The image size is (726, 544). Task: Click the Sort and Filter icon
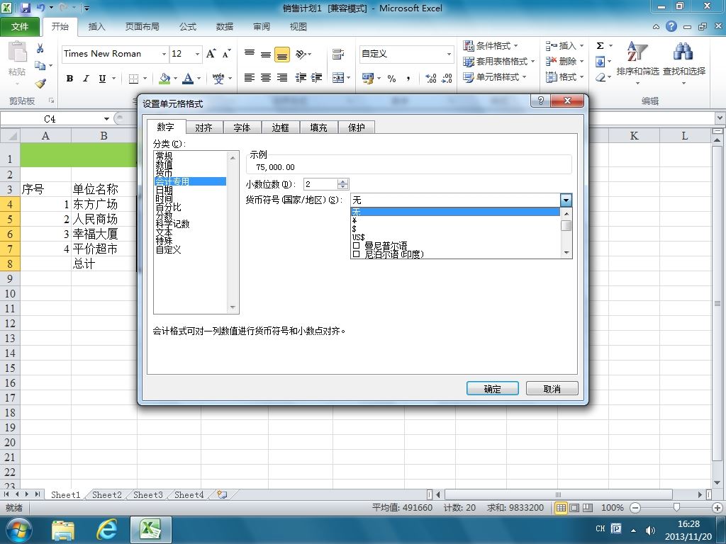coord(637,52)
